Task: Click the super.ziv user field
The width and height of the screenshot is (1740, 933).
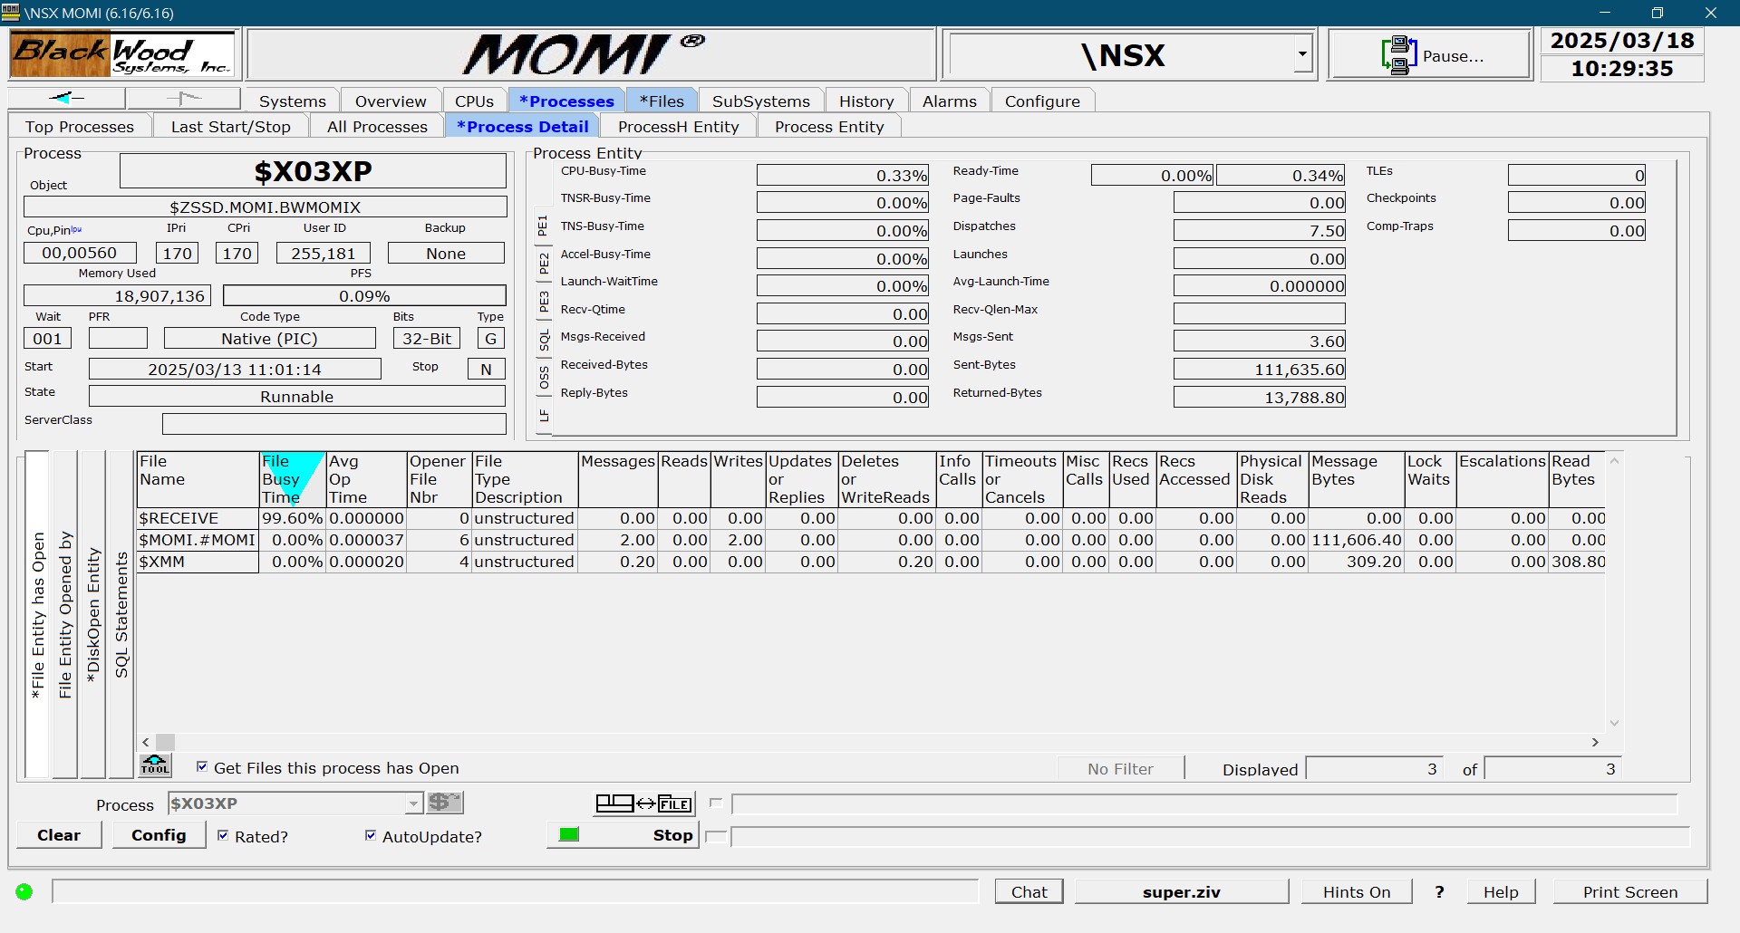Action: pos(1182,891)
